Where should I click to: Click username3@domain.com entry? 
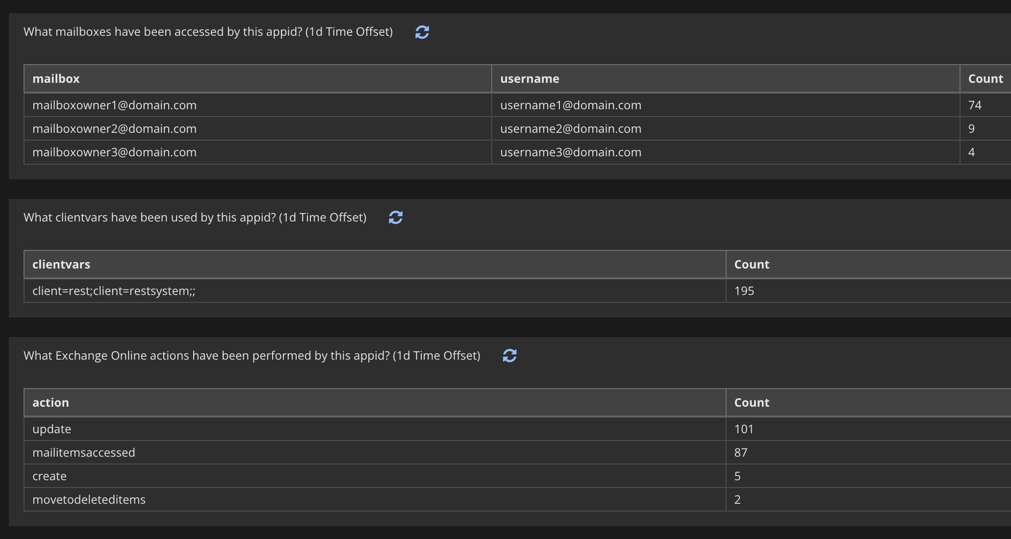pos(570,152)
